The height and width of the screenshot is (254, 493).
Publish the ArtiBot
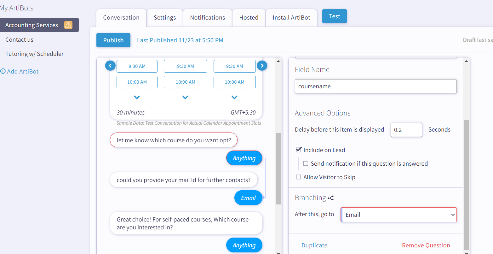click(x=113, y=40)
